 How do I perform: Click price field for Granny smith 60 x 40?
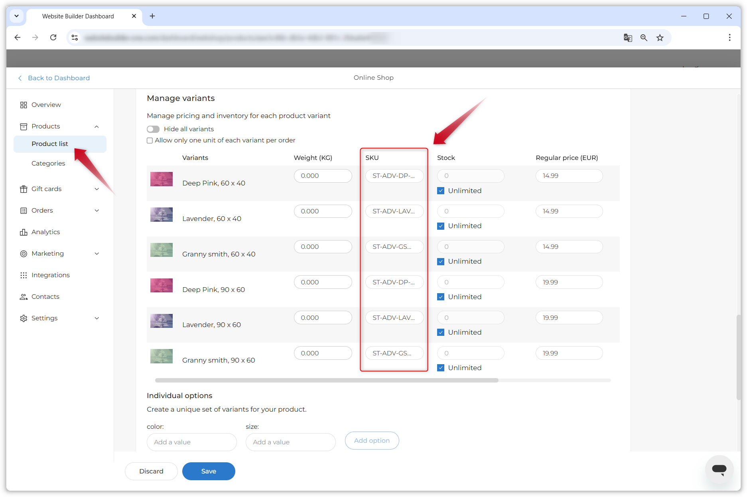point(569,247)
